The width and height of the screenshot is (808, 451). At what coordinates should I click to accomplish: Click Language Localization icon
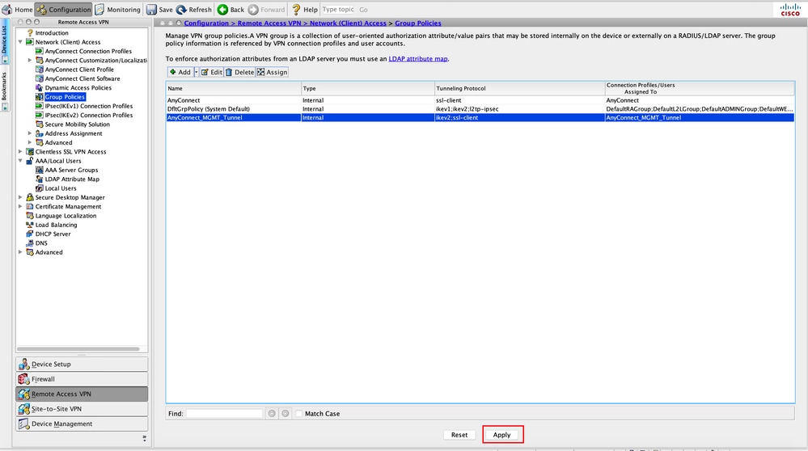[x=30, y=216]
